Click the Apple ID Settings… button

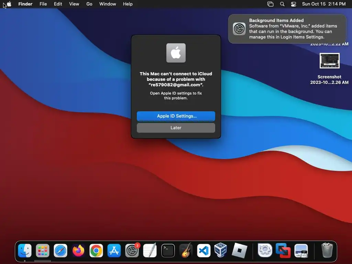click(x=176, y=116)
